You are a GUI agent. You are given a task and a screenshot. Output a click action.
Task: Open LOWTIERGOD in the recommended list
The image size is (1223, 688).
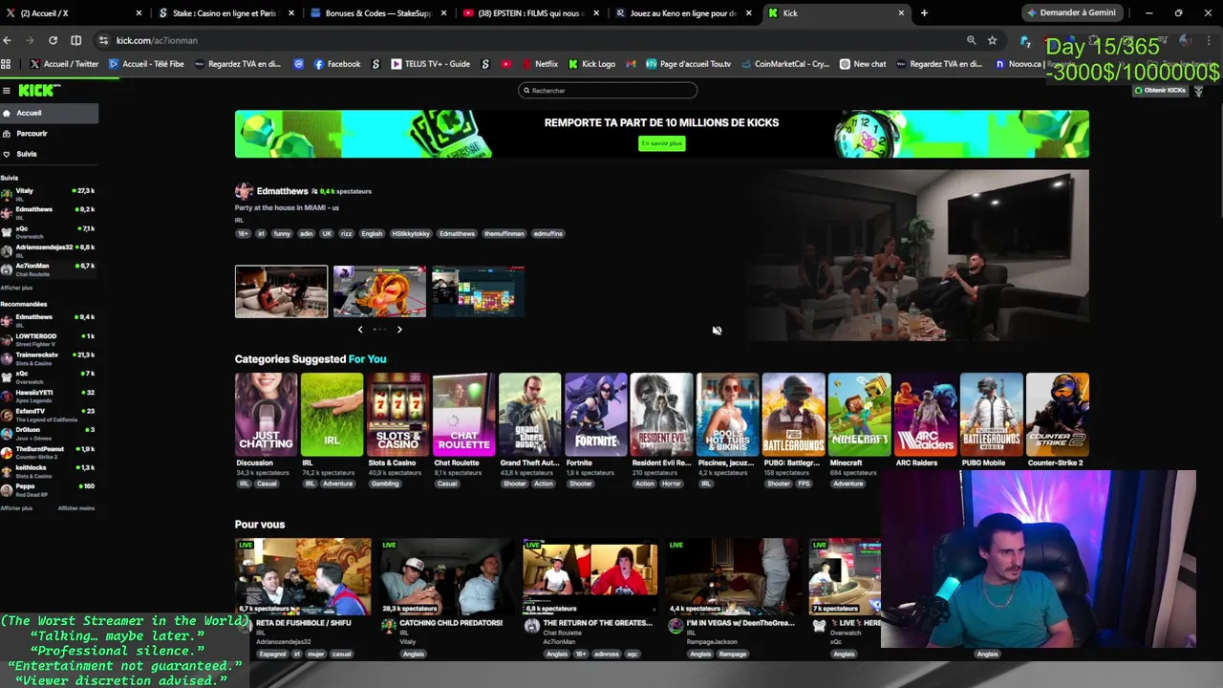(48, 338)
